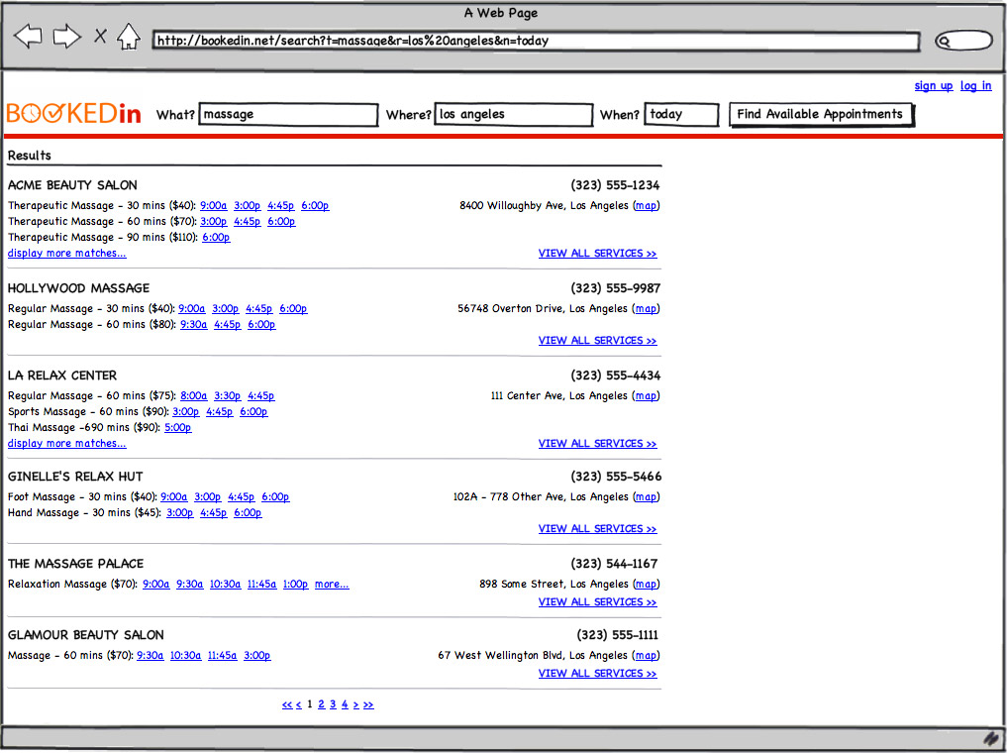Choose 9:30a Hollywood Regular Massage 60 mins
Screen dimensions: 1007x753
pos(193,324)
